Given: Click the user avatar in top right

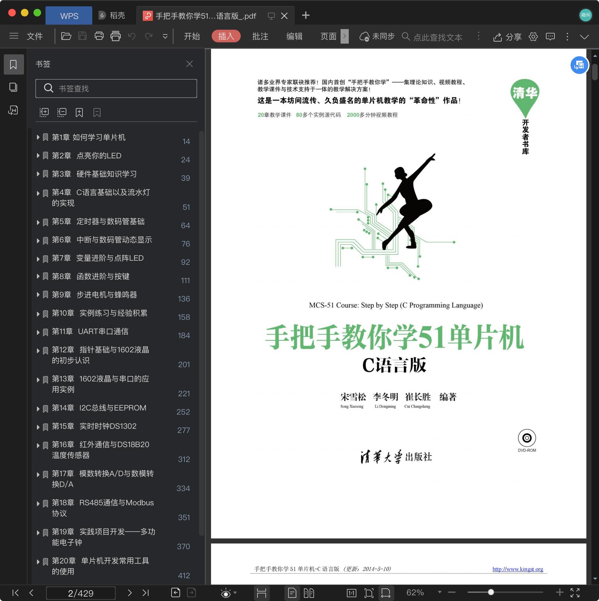Looking at the screenshot, I should pyautogui.click(x=585, y=15).
